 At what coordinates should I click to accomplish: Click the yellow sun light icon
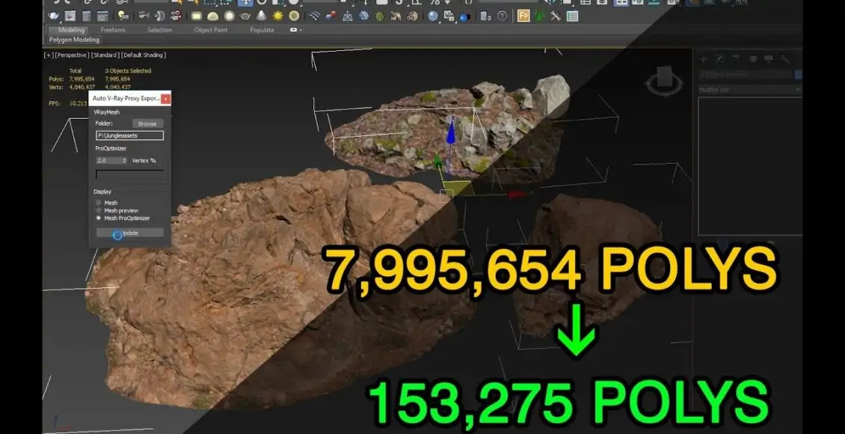tap(278, 16)
